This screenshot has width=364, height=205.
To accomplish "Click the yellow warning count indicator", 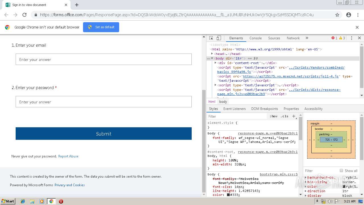I will 342,38.
